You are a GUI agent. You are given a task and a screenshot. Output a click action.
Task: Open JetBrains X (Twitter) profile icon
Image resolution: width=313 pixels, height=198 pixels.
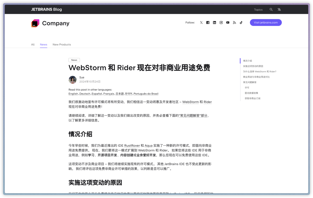coord(201,23)
